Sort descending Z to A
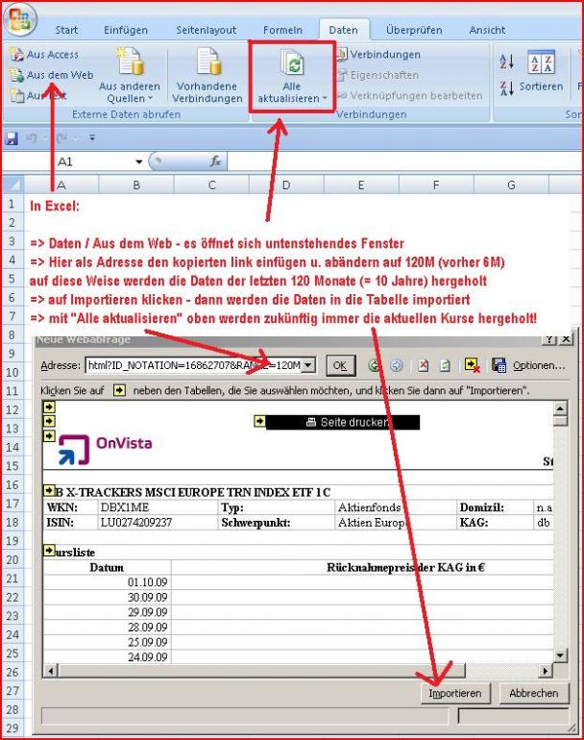 506,87
